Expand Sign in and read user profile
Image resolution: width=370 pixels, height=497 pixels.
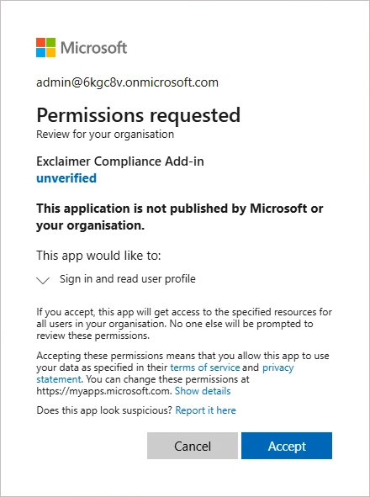(x=128, y=279)
